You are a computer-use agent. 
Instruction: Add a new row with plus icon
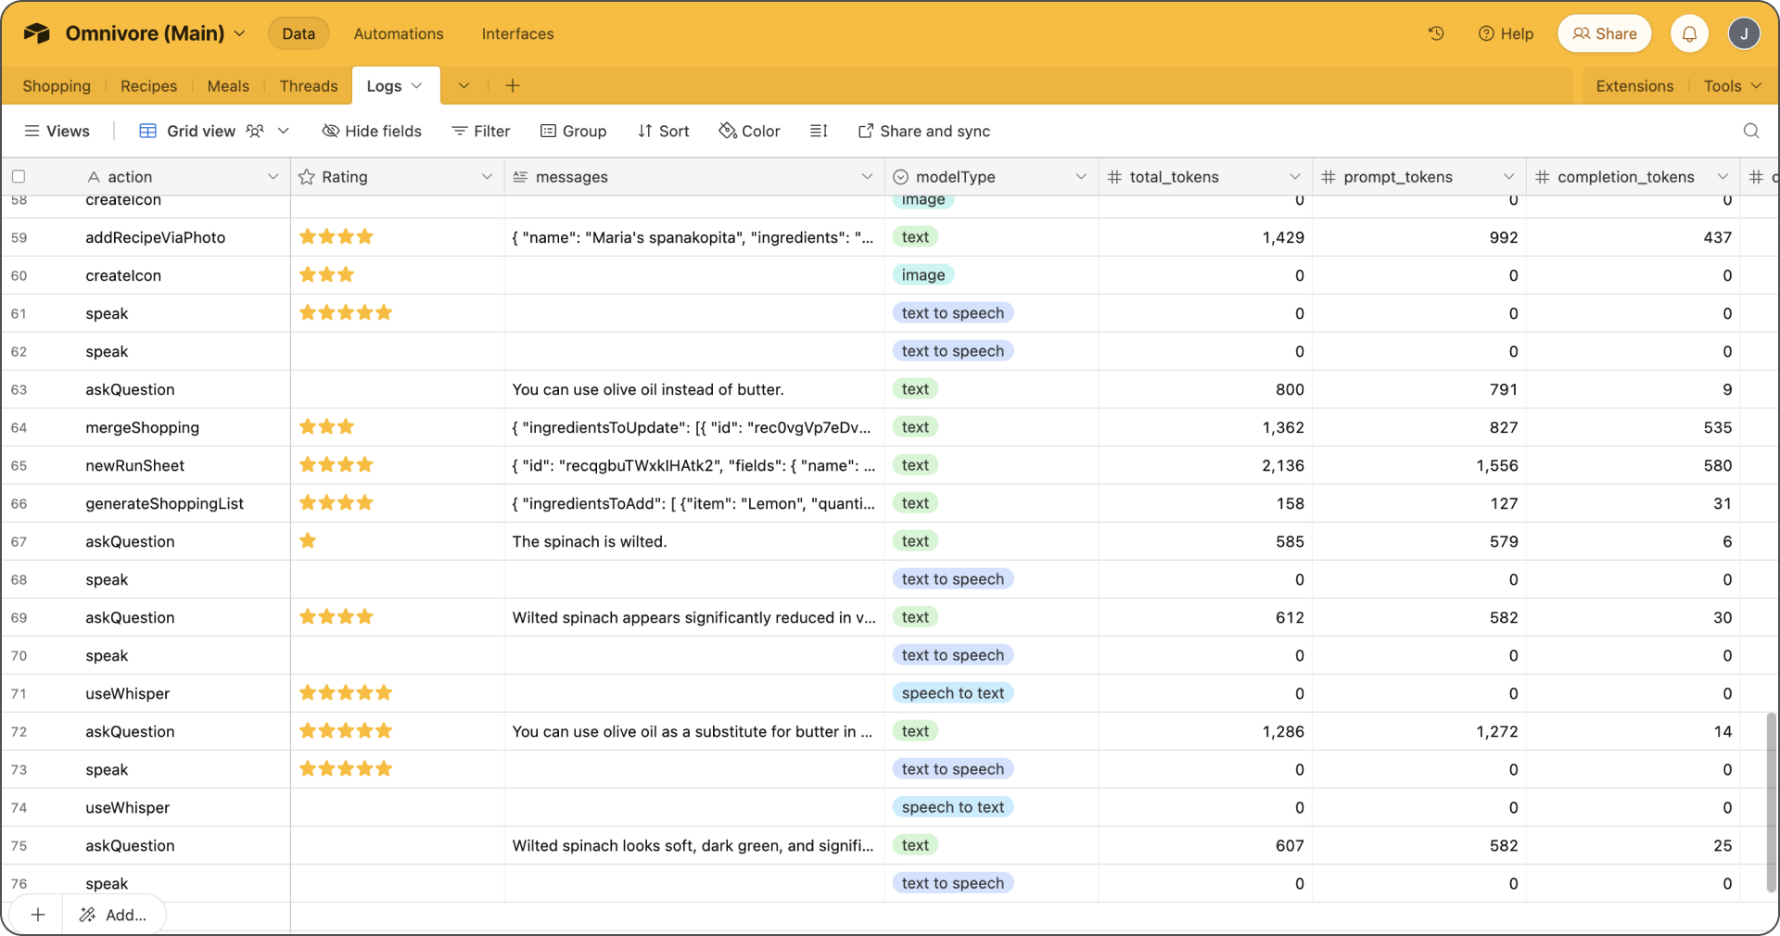coord(37,915)
